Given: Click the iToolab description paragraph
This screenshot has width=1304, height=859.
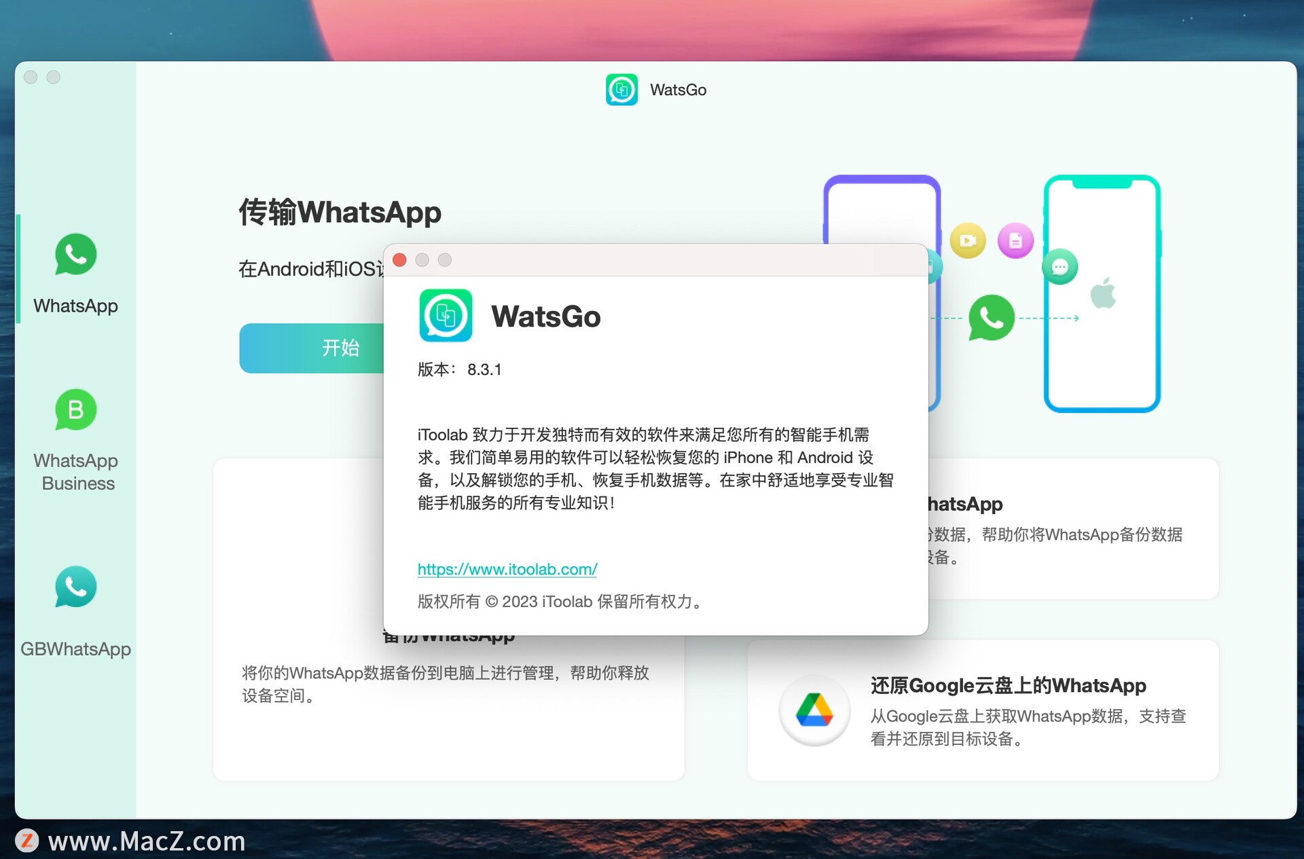Looking at the screenshot, I should click(655, 469).
